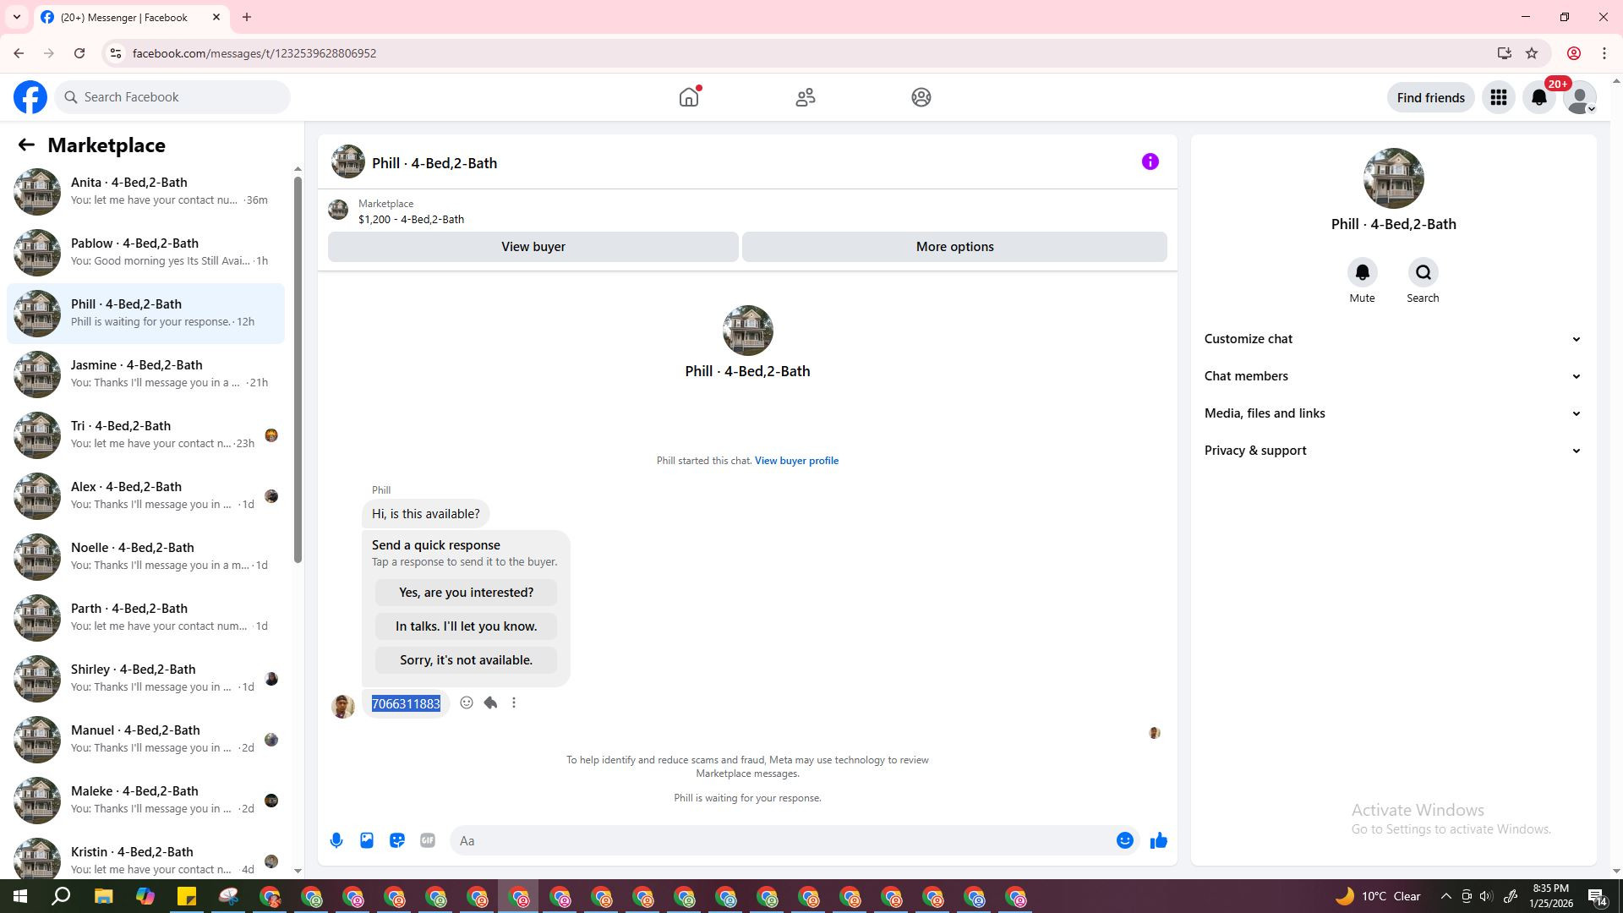Viewport: 1623px width, 913px height.
Task: Open a new browser tab
Action: click(x=247, y=17)
